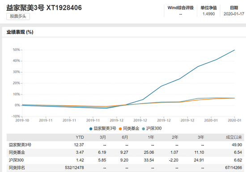
Task: Select the fund title 益家聚美3号 XT1928406
Action: 44,8
